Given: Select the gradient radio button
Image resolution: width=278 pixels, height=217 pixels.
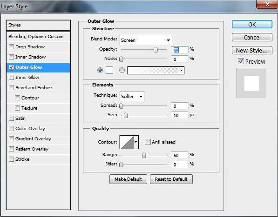Looking at the screenshot, I should pos(122,70).
